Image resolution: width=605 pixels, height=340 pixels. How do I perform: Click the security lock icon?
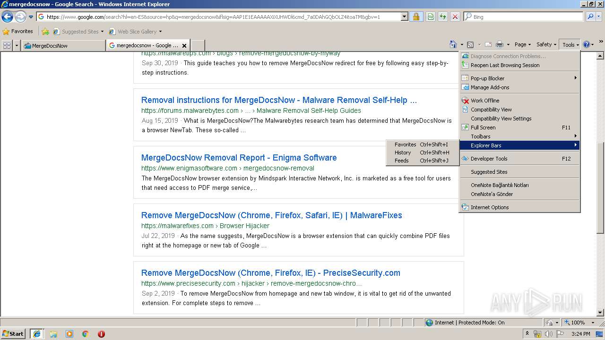coord(416,17)
